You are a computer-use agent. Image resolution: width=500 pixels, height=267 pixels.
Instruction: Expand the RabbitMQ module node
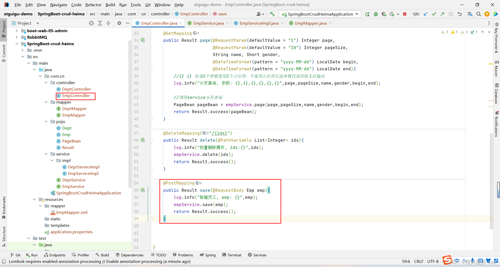(x=17, y=37)
